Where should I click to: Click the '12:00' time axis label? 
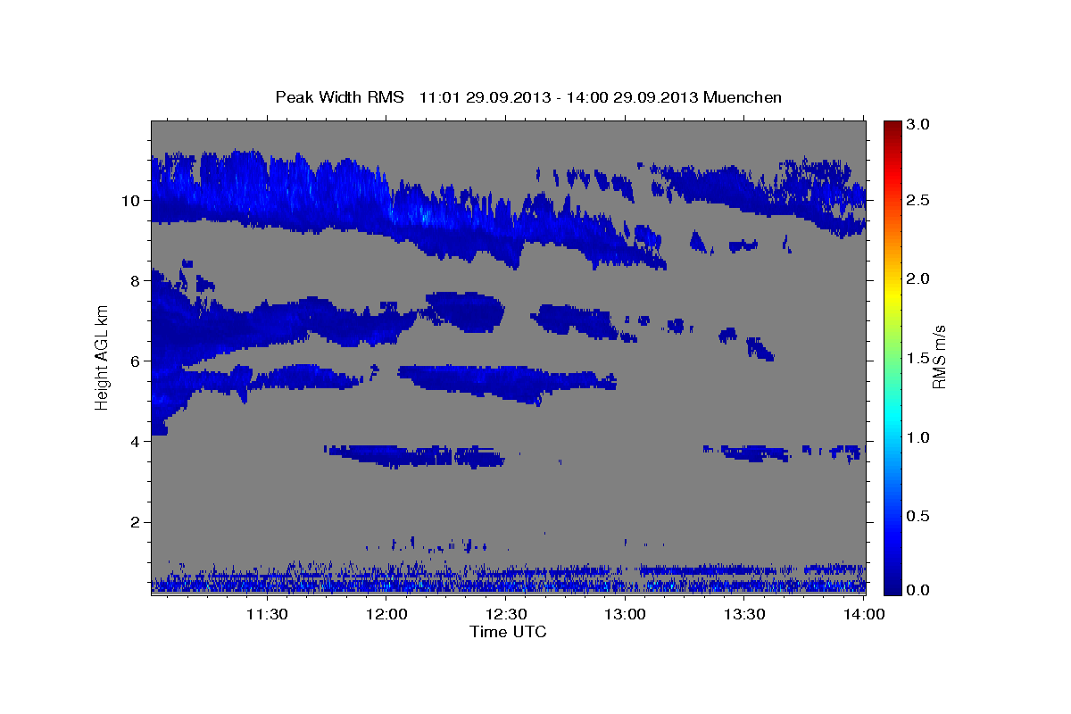pos(386,614)
